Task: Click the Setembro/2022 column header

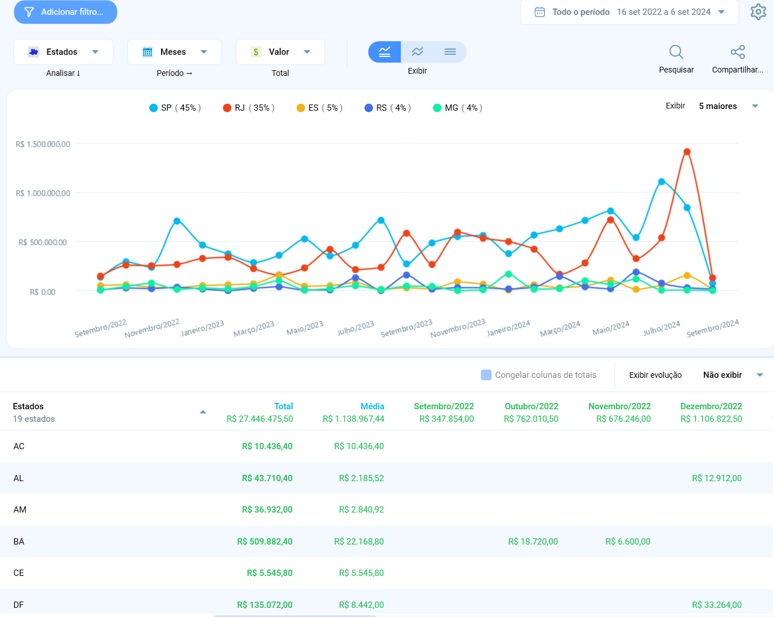Action: click(x=444, y=406)
